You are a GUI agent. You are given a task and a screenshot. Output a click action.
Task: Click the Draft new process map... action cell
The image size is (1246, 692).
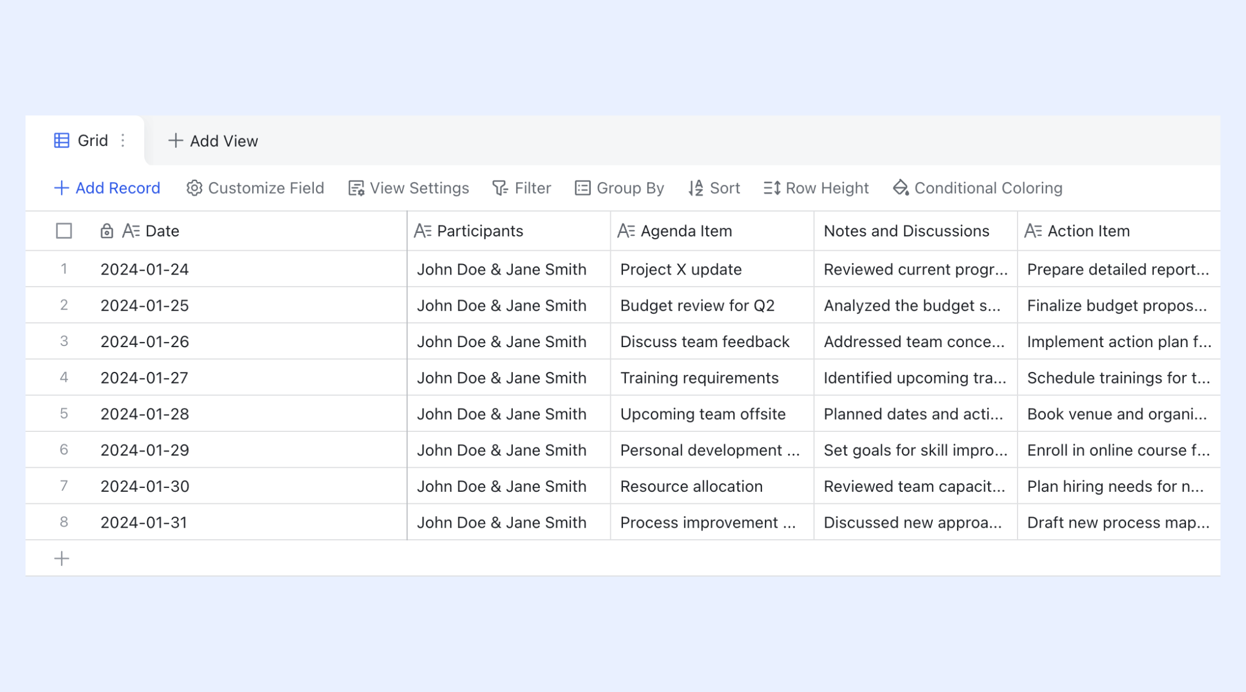coord(1119,522)
